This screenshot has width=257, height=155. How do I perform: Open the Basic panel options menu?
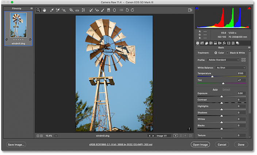point(249,48)
